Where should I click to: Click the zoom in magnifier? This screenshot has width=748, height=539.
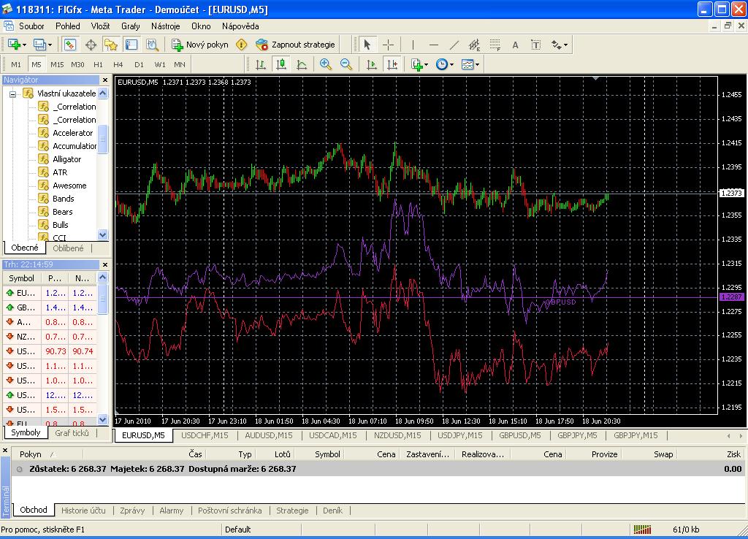(x=325, y=64)
